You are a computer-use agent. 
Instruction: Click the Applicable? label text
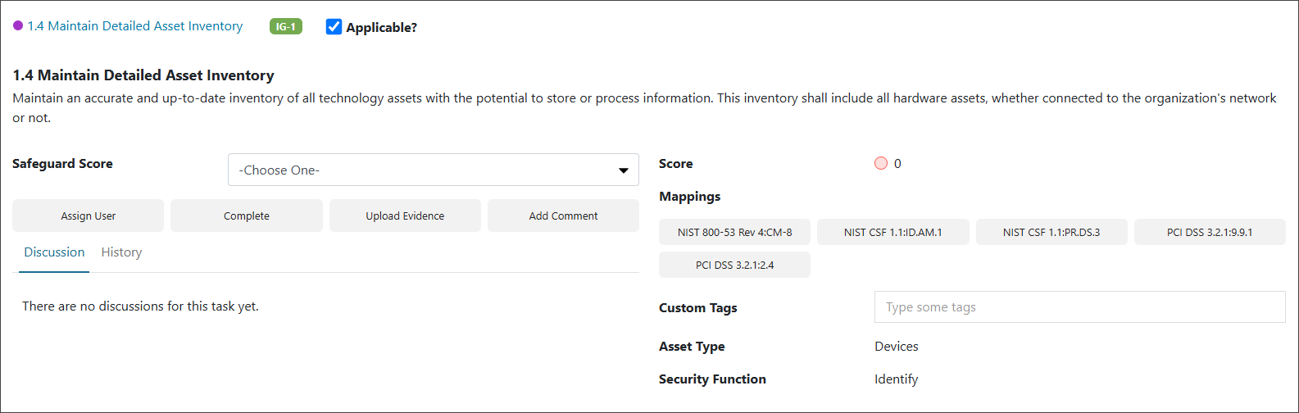pos(381,27)
